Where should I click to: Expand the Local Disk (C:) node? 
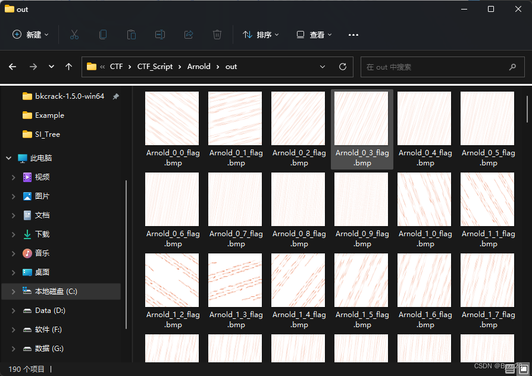click(13, 292)
